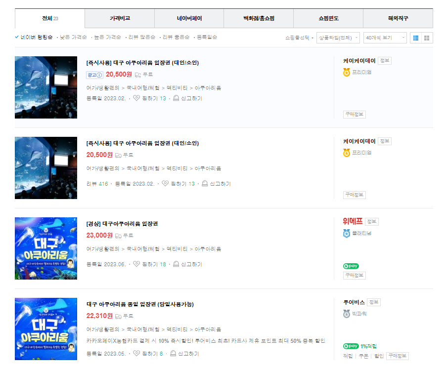
Task: Click 적립 link in 투어비스 listing
Action: 348,356
